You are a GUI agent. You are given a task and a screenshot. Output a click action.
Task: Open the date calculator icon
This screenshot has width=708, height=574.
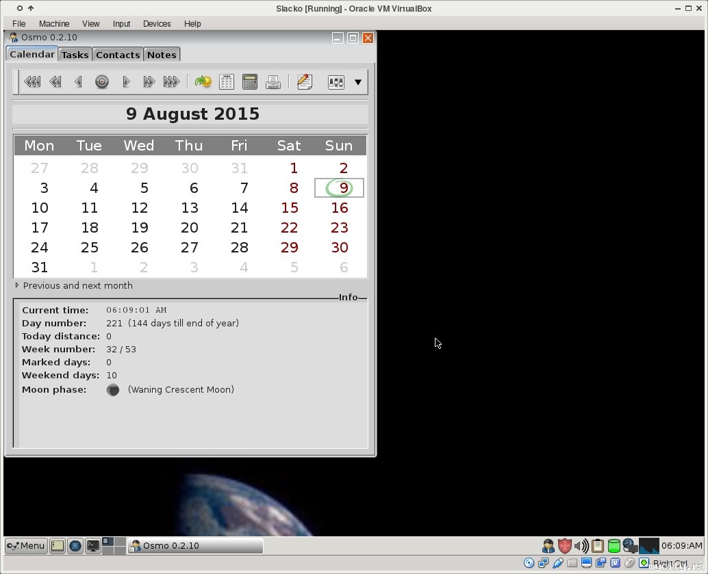pos(250,81)
